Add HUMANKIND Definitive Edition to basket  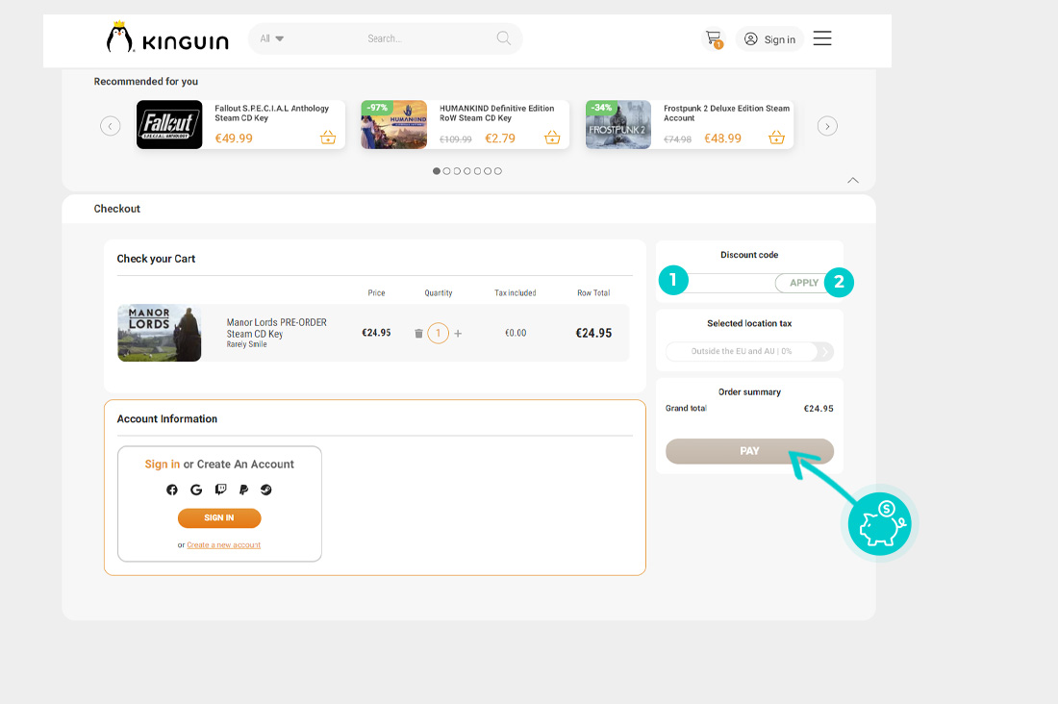552,138
